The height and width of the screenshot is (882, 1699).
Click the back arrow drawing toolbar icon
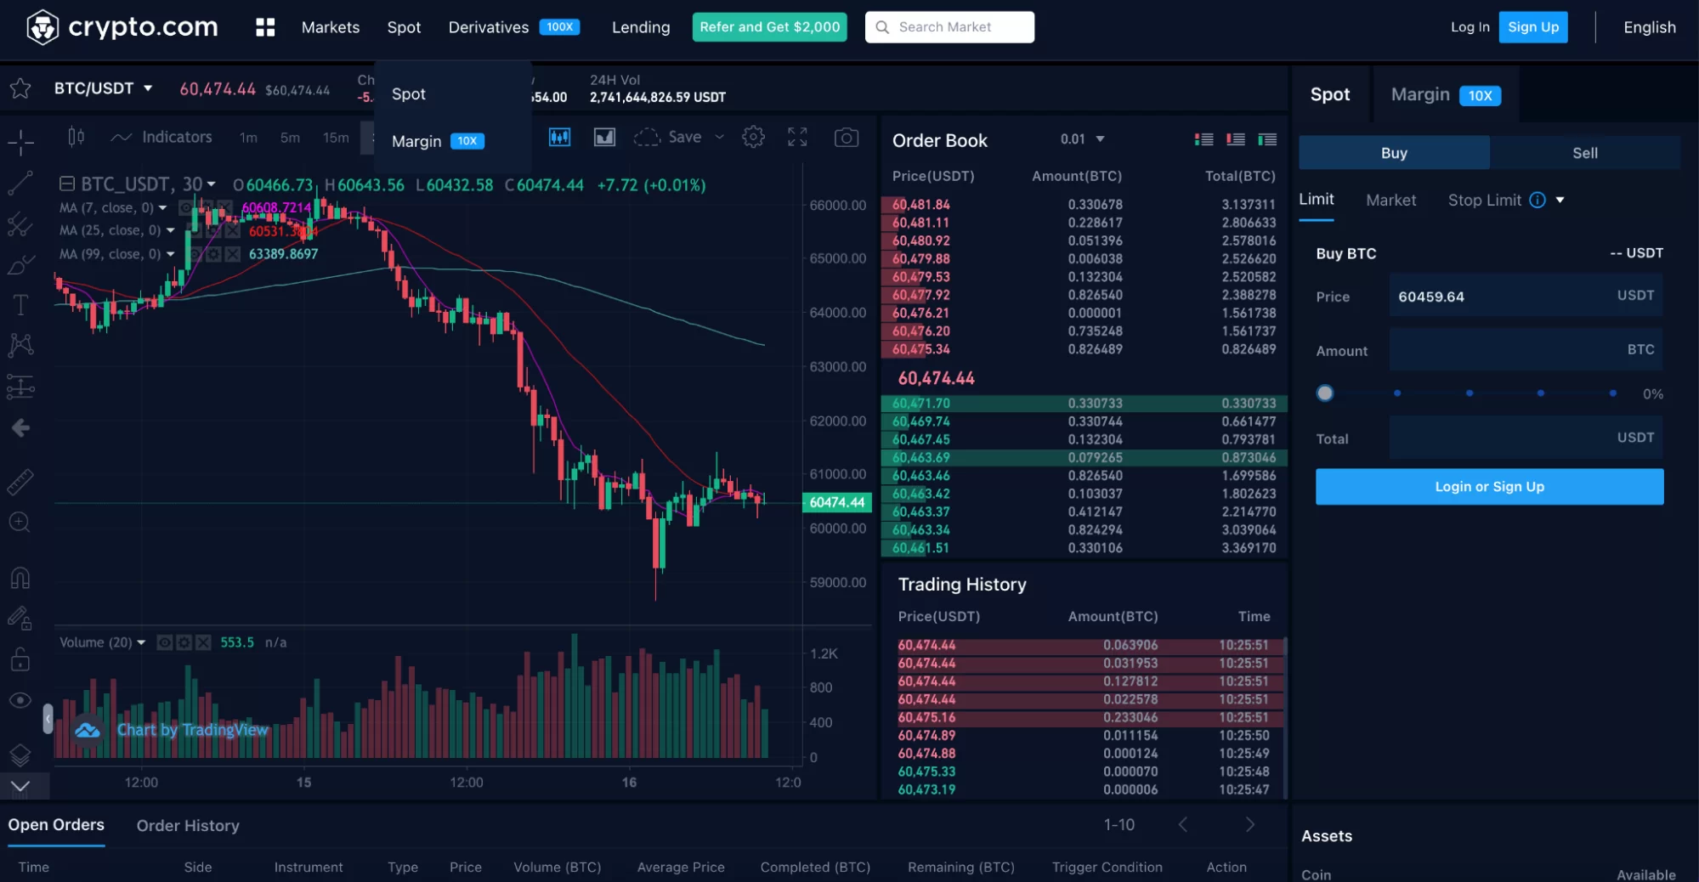[x=20, y=428]
